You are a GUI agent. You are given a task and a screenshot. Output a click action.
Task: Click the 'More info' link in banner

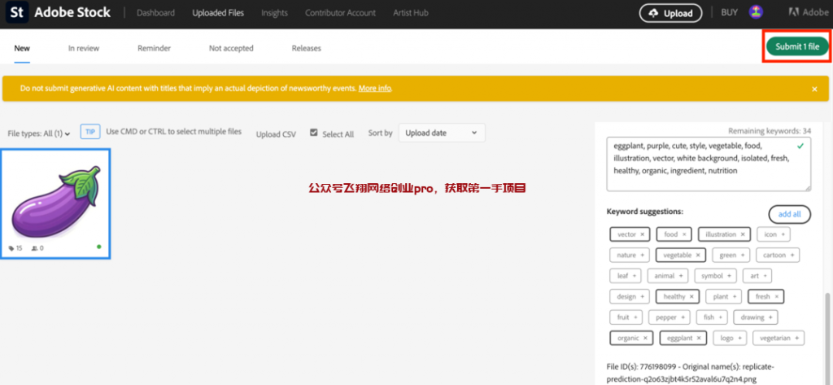point(375,88)
